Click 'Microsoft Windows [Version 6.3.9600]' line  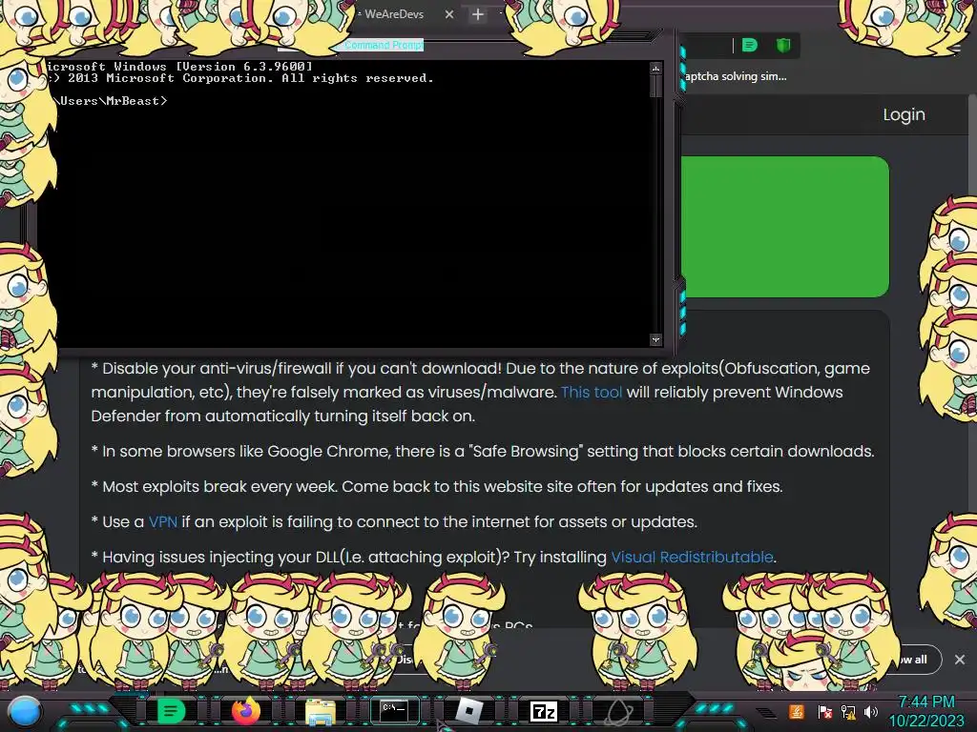tap(178, 66)
